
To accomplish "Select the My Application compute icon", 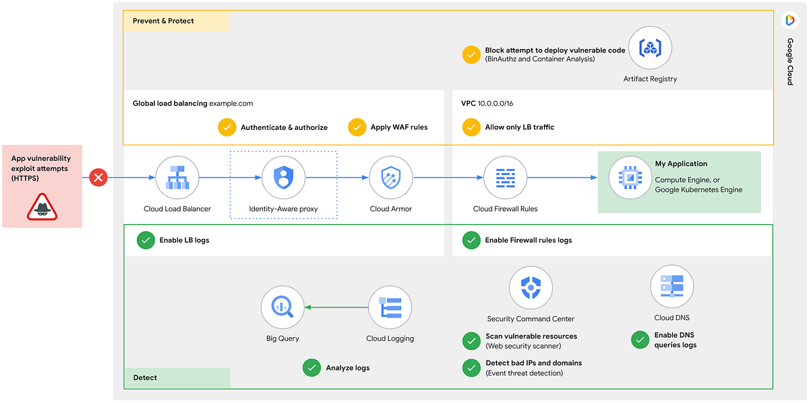I will [x=629, y=178].
